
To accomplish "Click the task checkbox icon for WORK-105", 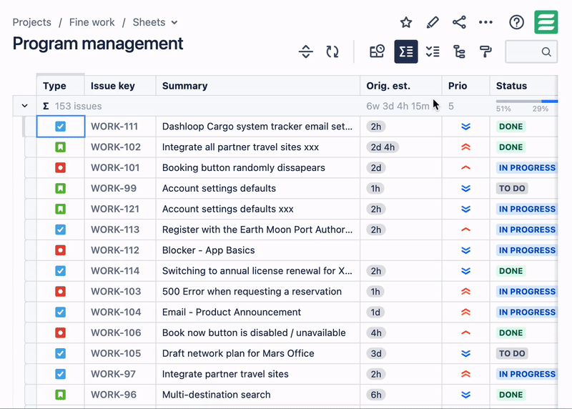I will pos(61,353).
